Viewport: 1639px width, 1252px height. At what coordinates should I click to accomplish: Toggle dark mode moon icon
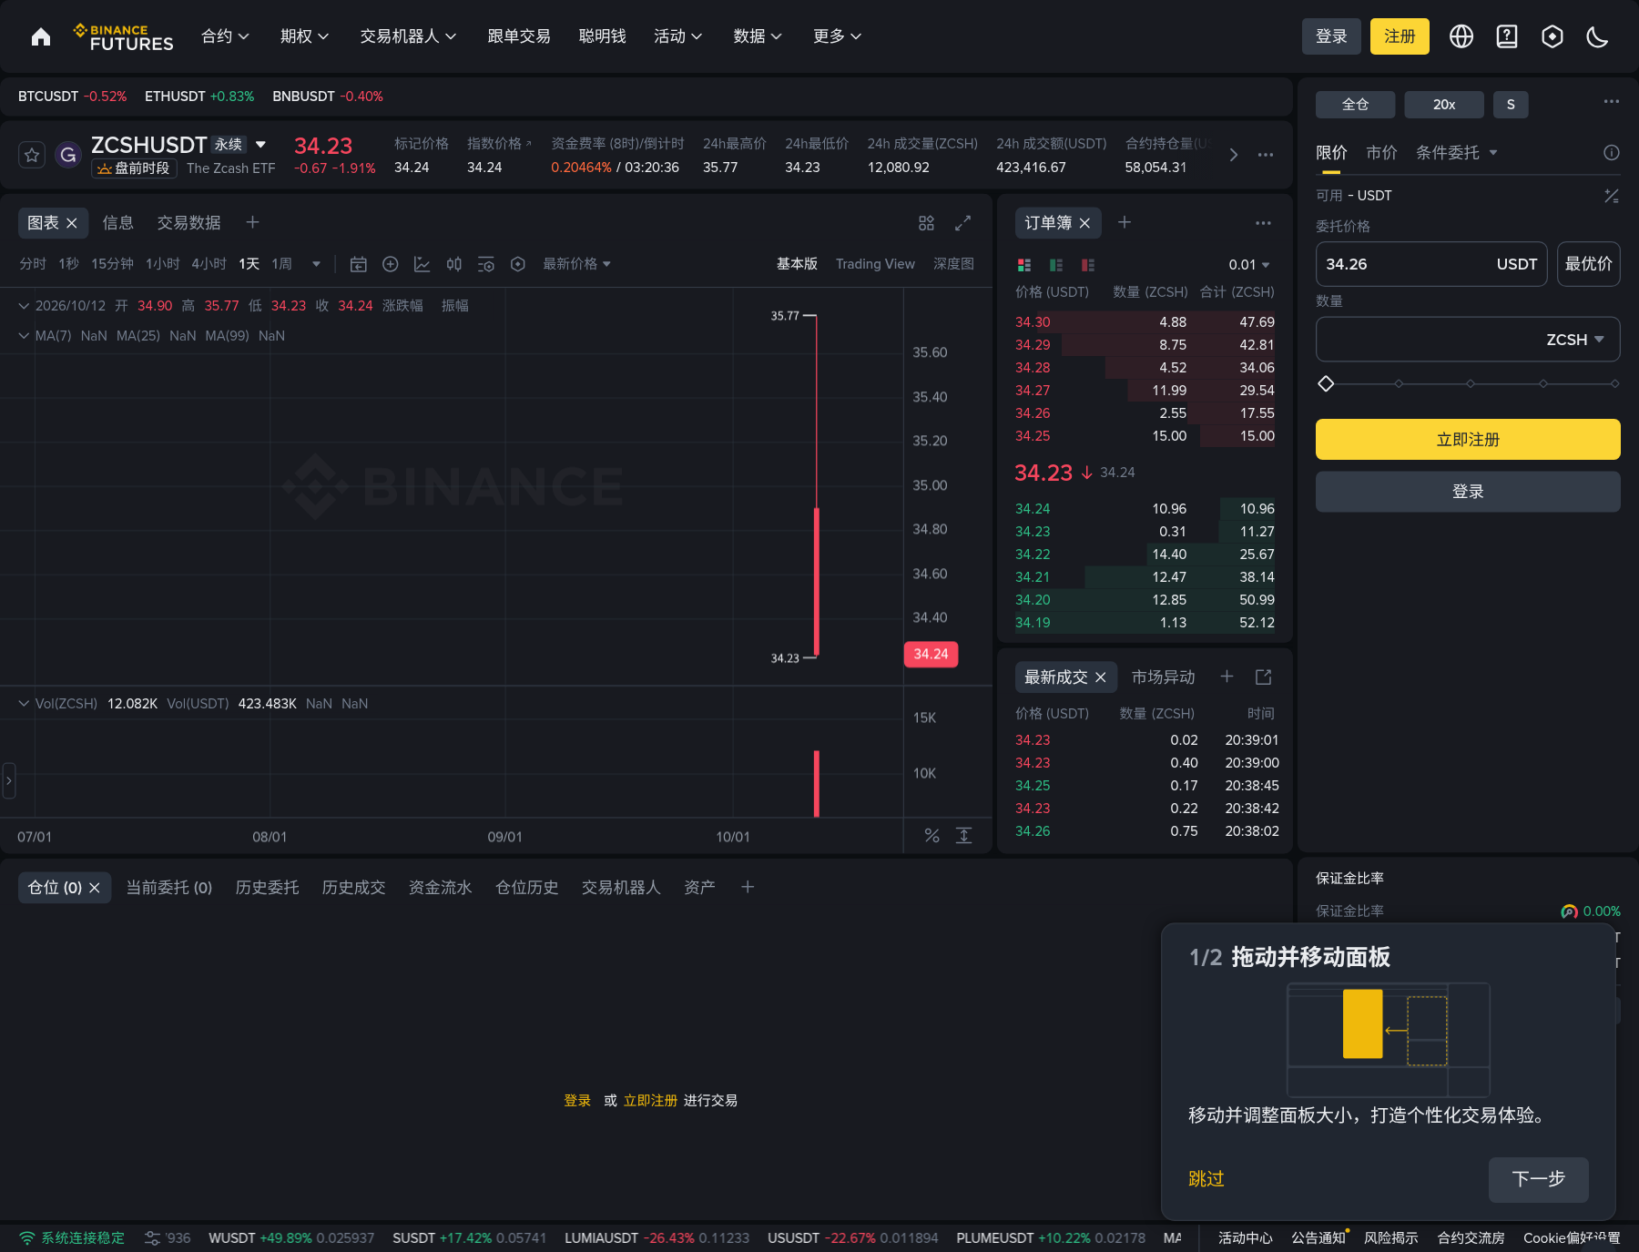[1597, 36]
